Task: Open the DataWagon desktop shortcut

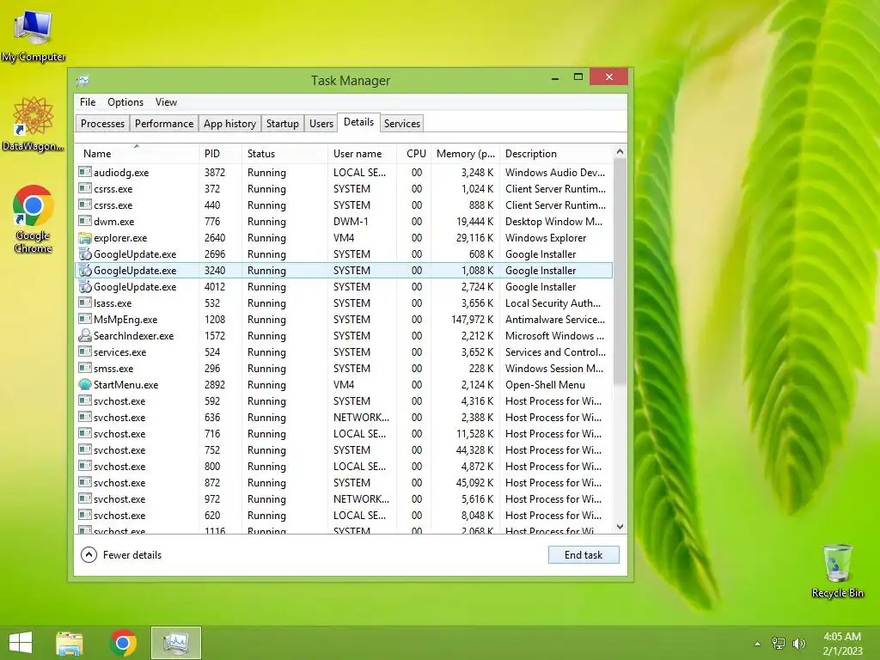Action: coord(34,124)
